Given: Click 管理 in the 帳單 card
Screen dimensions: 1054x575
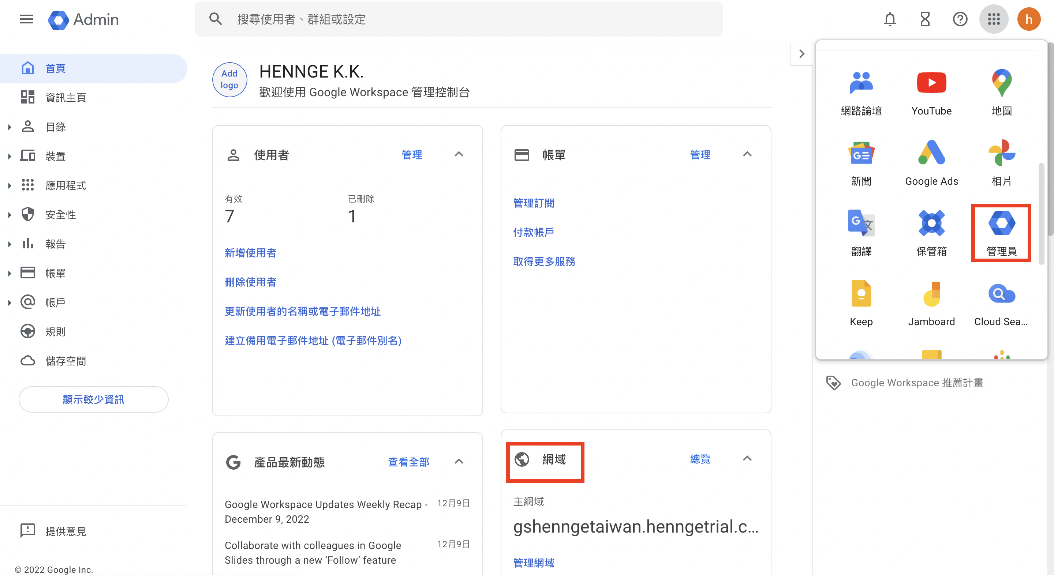Looking at the screenshot, I should click(700, 155).
